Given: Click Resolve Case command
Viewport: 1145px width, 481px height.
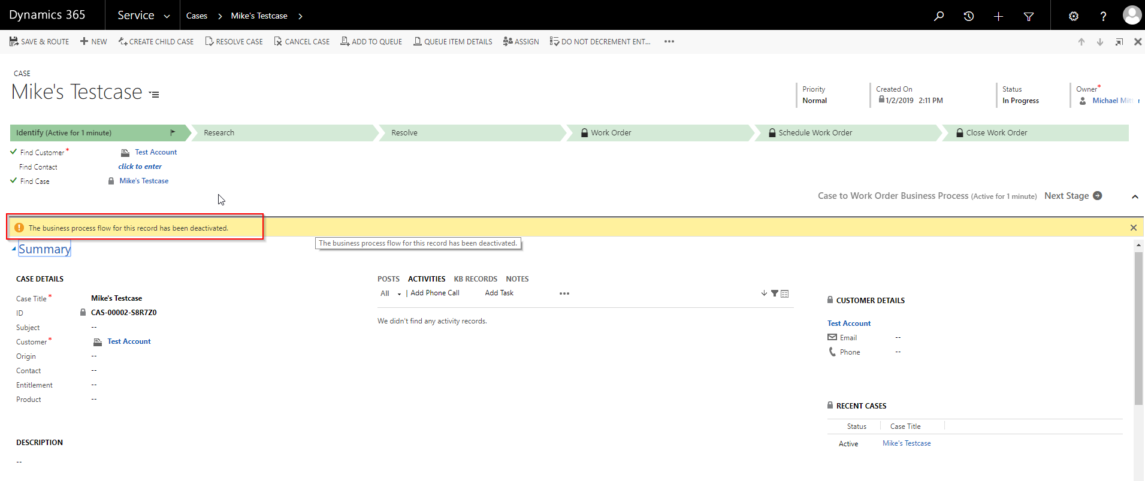Looking at the screenshot, I should 234,41.
